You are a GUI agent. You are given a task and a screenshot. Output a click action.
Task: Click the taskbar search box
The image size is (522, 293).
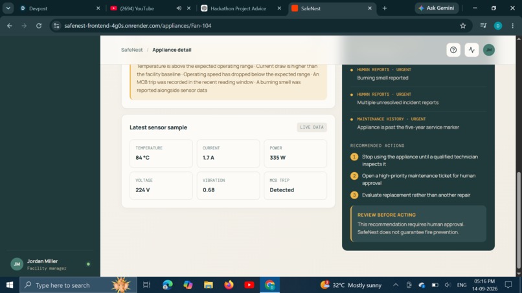[78, 285]
